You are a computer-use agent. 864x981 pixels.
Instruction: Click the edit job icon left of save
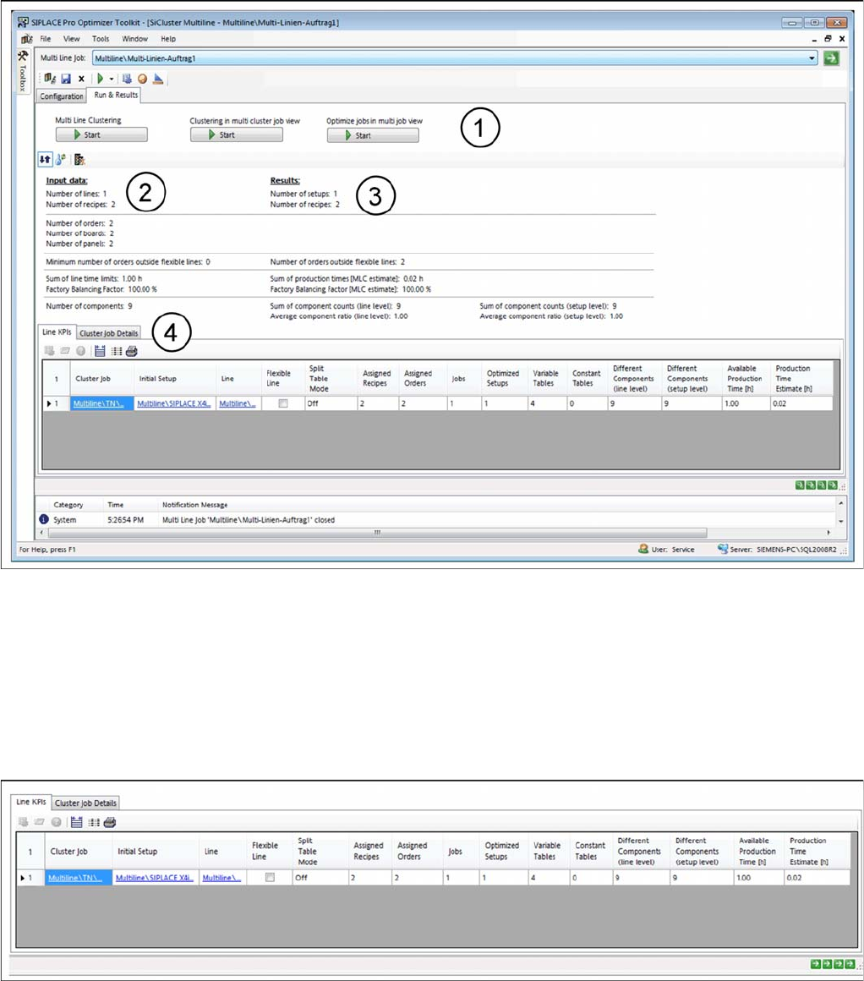(x=50, y=78)
